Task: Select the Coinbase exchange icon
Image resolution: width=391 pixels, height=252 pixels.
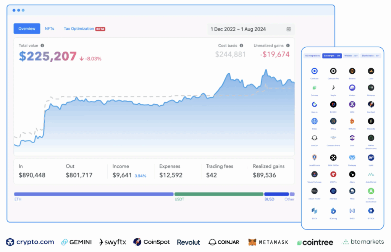Action: (x=314, y=71)
